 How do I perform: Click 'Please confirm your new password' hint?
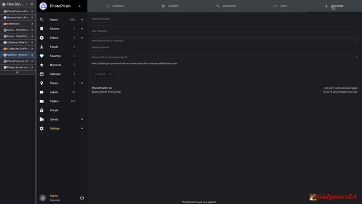[109, 57]
